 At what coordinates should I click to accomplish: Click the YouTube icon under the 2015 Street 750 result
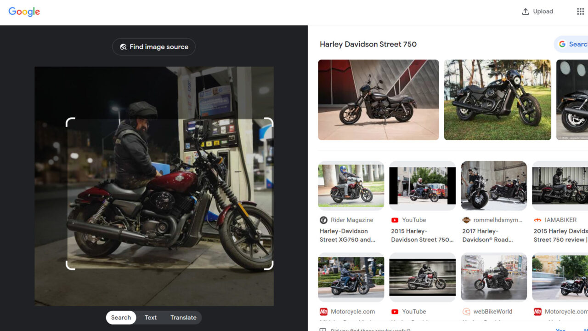(396, 220)
